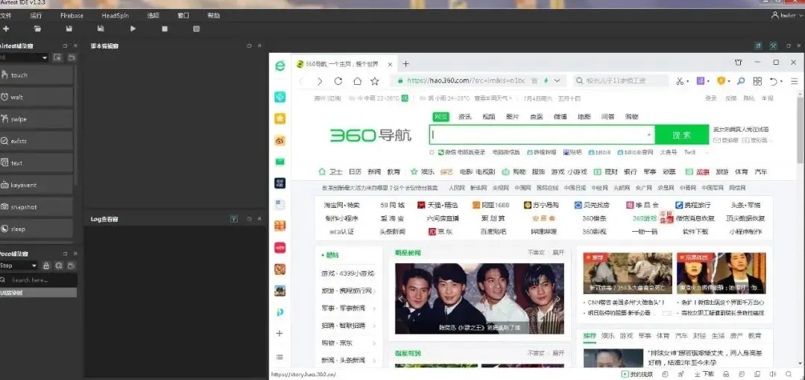Click the Poco inspector refresh icon
Image resolution: width=805 pixels, height=380 pixels.
[x=59, y=265]
